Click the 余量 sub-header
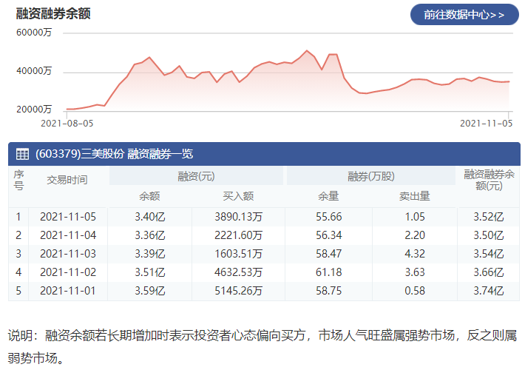This screenshot has height=370, width=525. click(x=328, y=196)
